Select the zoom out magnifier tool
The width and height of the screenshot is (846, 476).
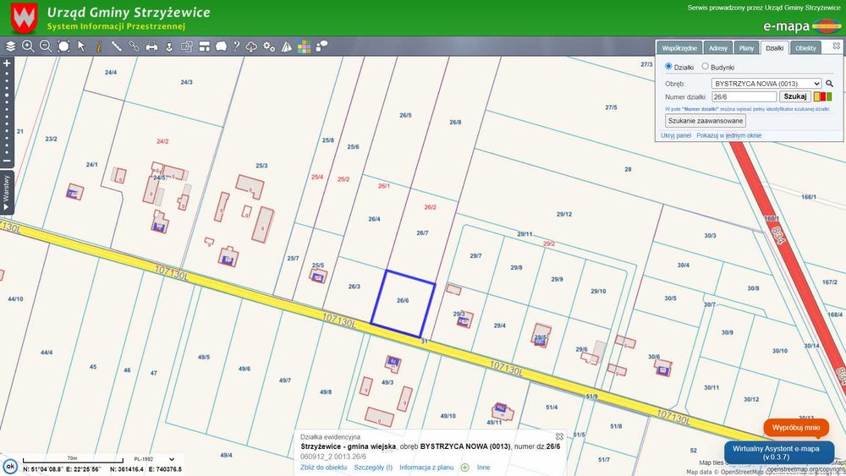[46, 47]
